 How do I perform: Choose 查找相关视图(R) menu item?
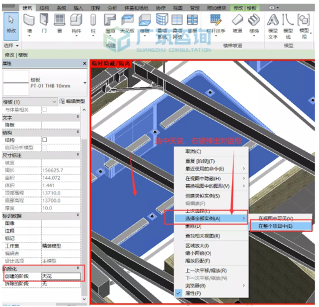pos(212,236)
